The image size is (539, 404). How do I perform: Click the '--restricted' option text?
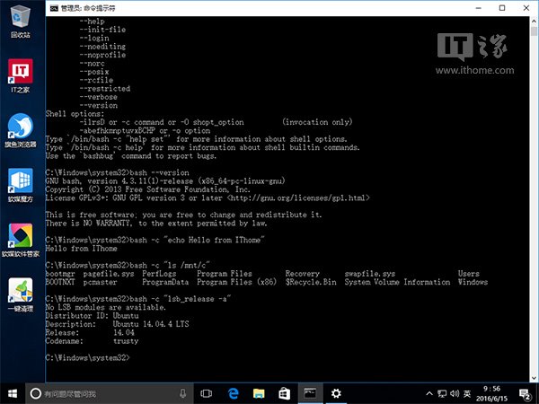(105, 88)
